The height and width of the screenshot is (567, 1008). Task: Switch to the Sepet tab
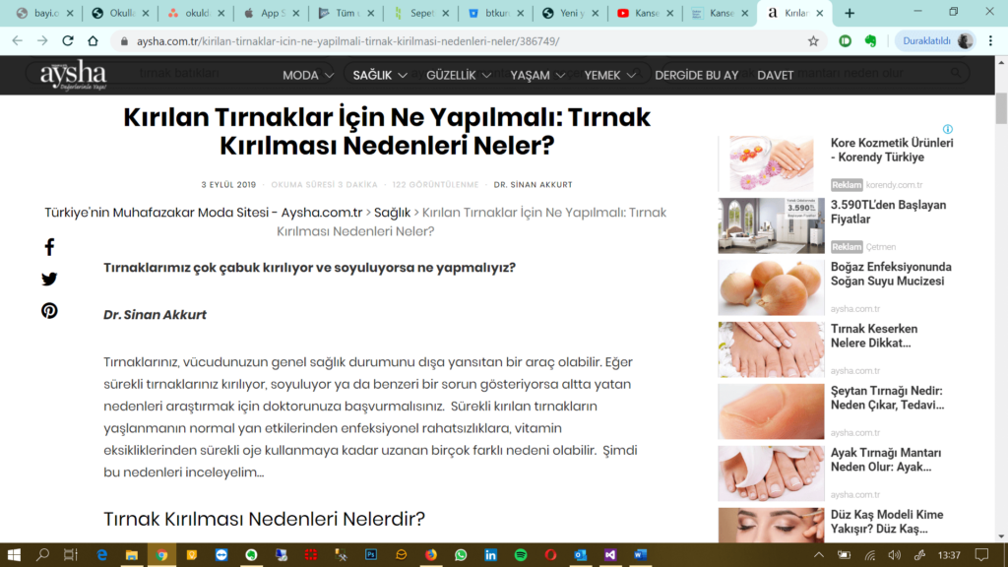420,13
